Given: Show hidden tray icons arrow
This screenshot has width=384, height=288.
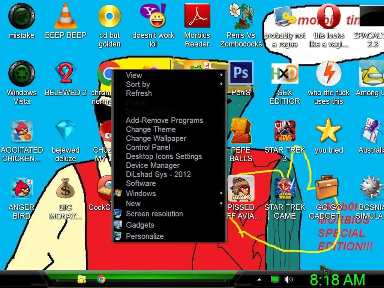Looking at the screenshot, I should 259,279.
